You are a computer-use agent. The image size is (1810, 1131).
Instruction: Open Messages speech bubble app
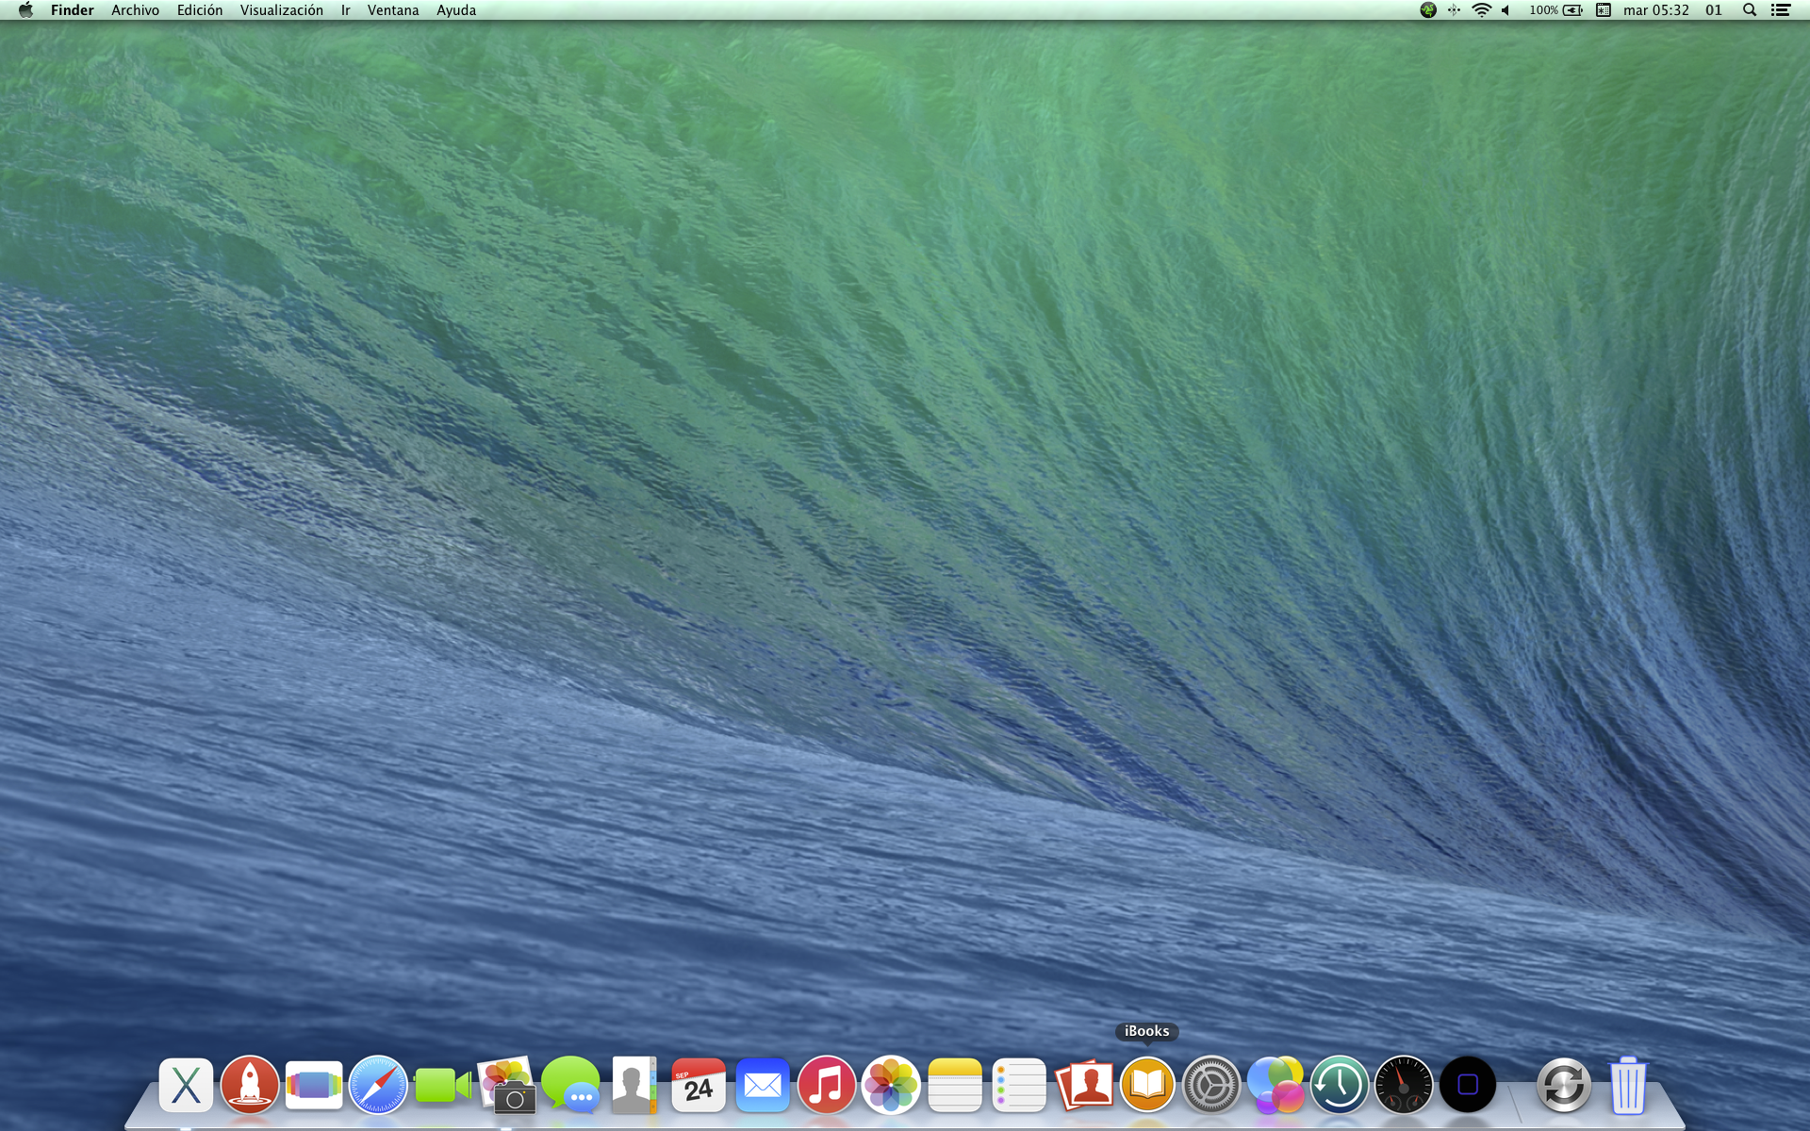click(x=570, y=1085)
